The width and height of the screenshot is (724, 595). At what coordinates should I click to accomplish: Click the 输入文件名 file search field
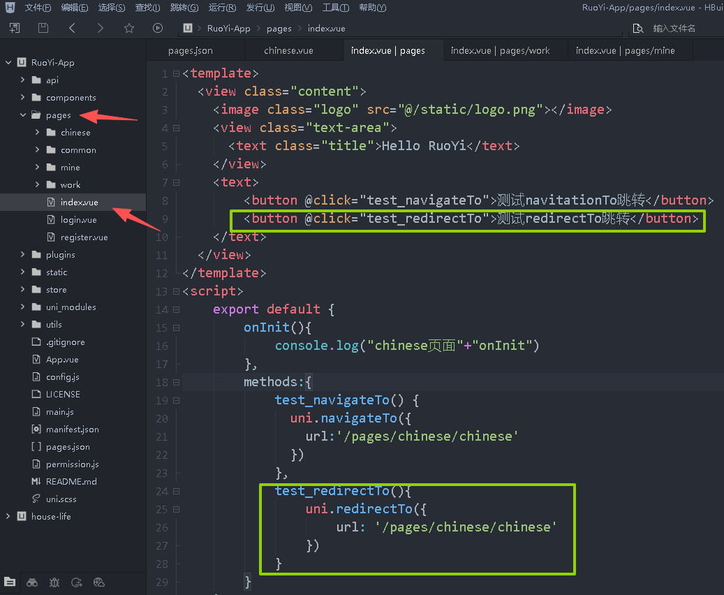[x=674, y=29]
